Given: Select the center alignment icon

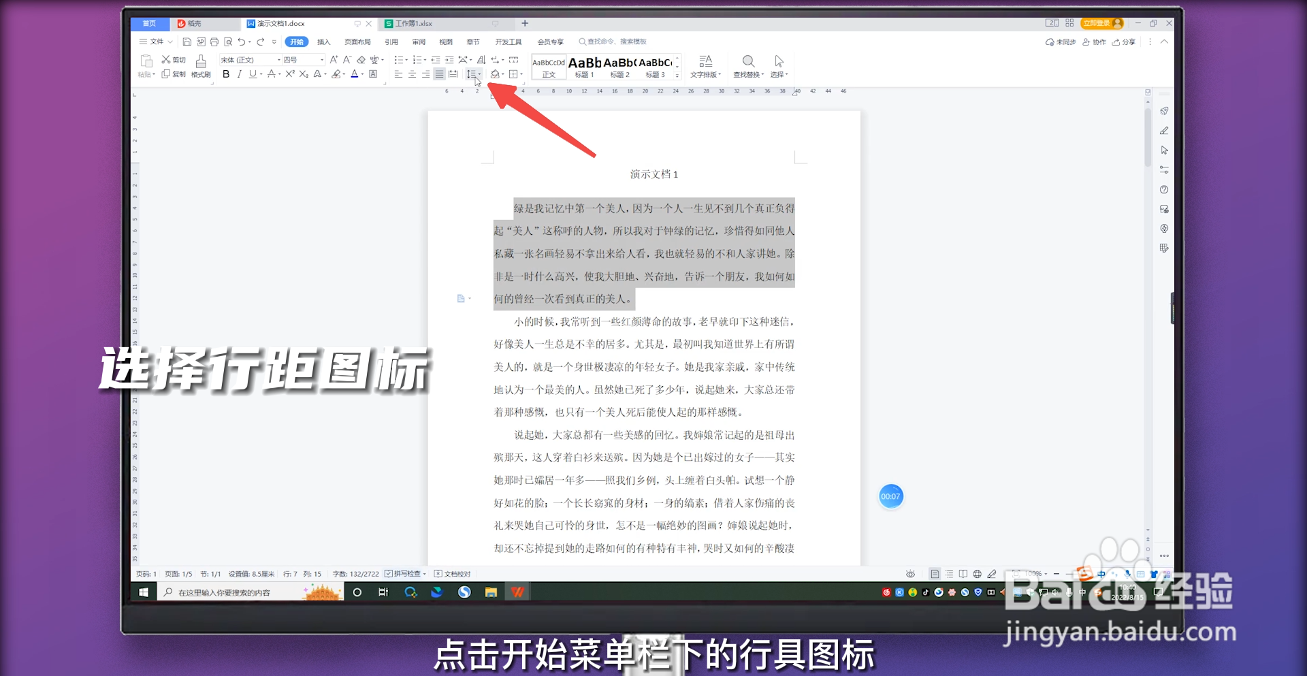Looking at the screenshot, I should pyautogui.click(x=411, y=74).
